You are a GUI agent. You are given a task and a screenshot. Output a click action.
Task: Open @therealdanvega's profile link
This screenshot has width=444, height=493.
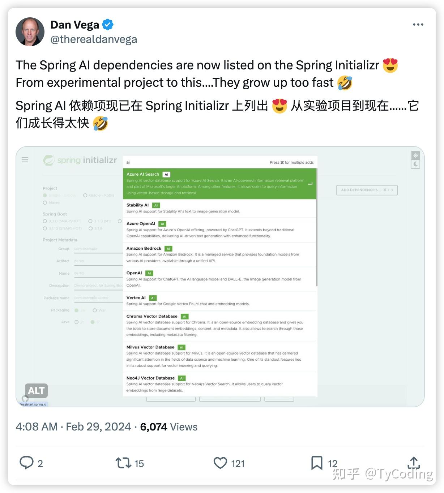coord(94,39)
